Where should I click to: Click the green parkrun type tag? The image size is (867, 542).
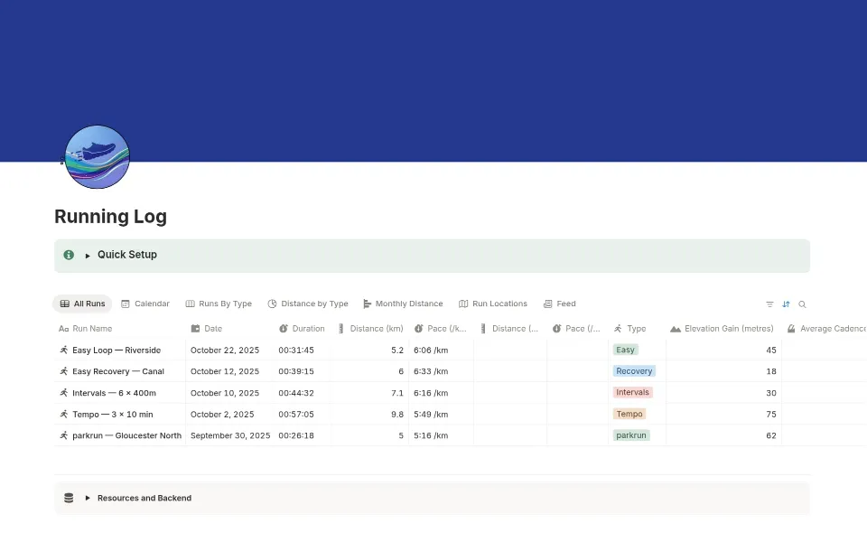pos(631,435)
